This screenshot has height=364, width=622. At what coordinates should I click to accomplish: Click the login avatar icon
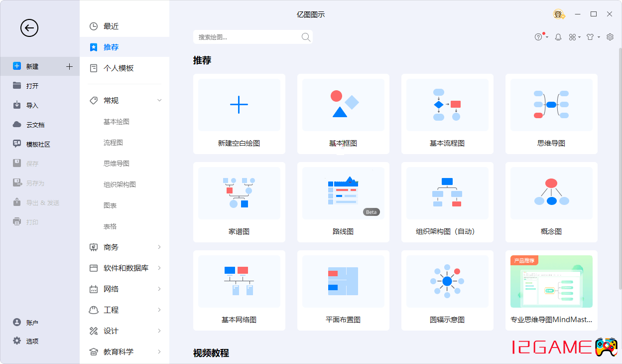click(x=559, y=14)
